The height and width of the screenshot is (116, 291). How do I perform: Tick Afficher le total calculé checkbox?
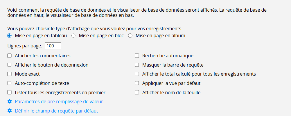pyautogui.click(x=137, y=74)
